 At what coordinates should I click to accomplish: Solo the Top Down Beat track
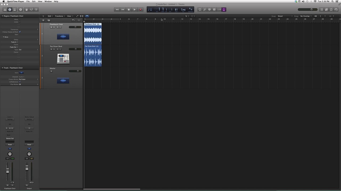(x=54, y=49)
